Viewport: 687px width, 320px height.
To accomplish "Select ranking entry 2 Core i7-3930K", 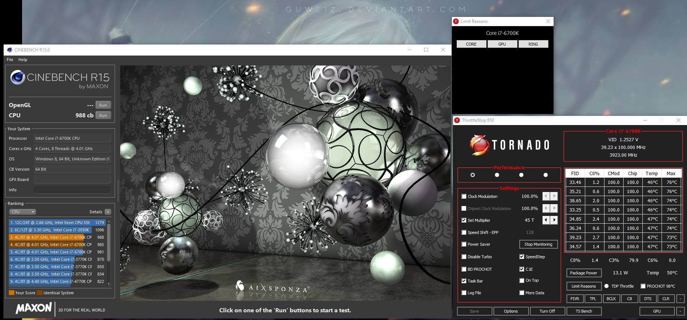I will (57, 230).
